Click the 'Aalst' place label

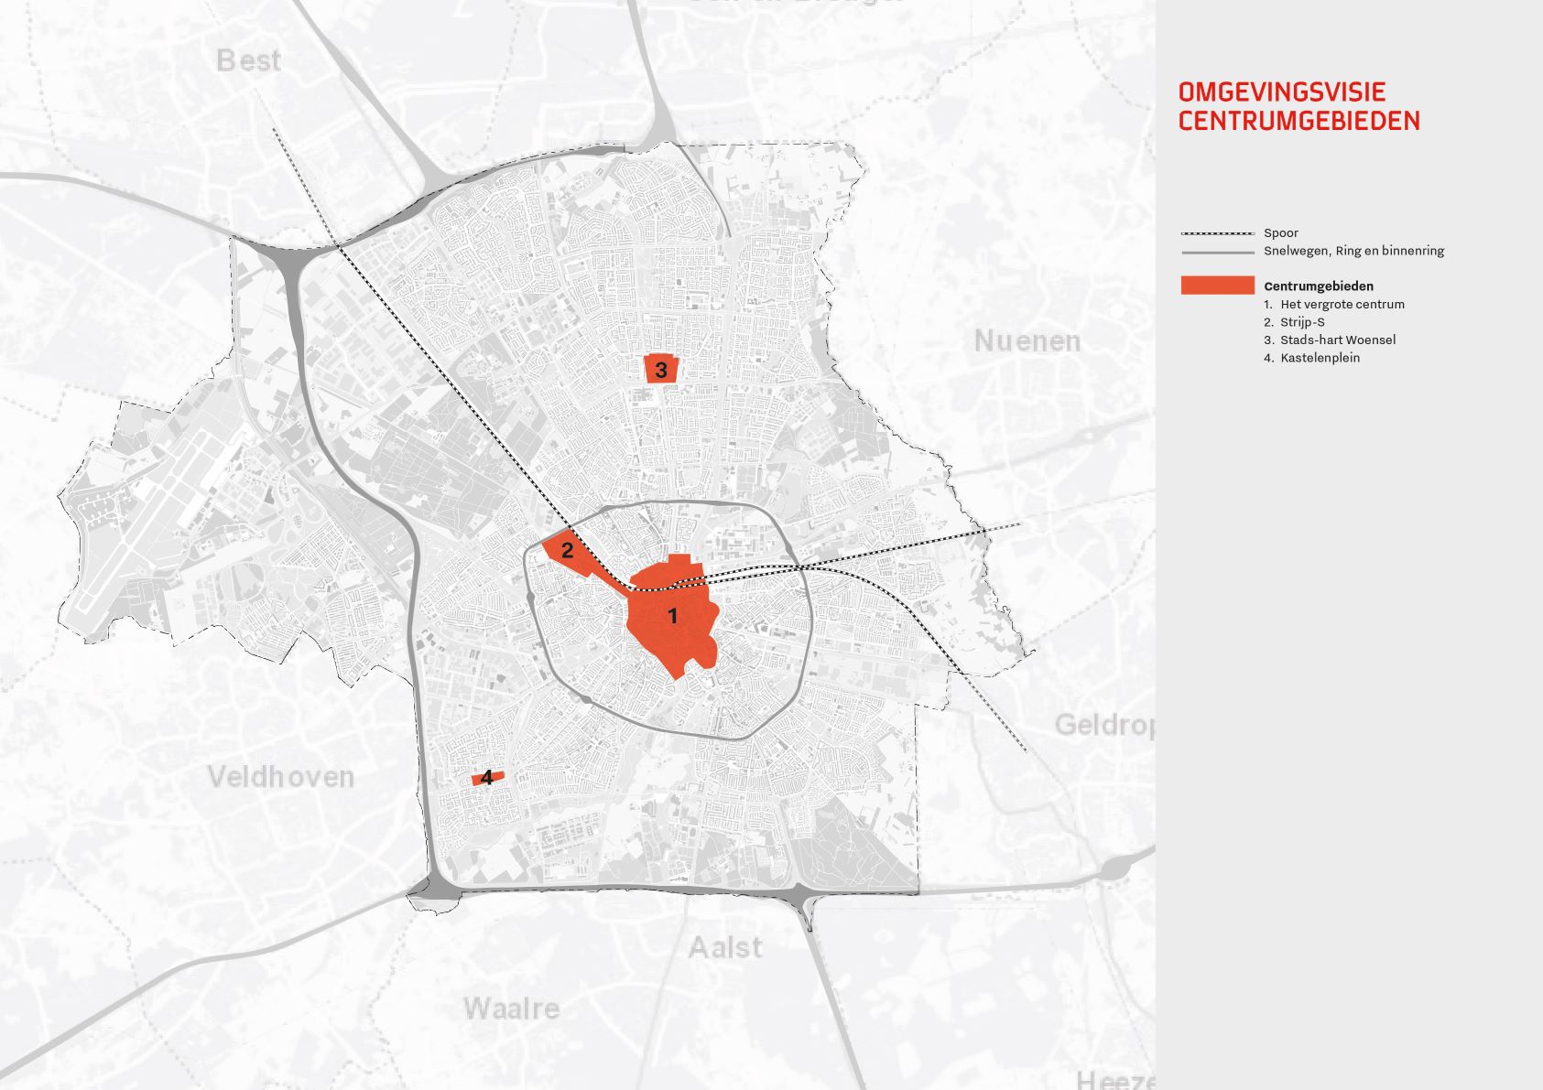tap(725, 947)
